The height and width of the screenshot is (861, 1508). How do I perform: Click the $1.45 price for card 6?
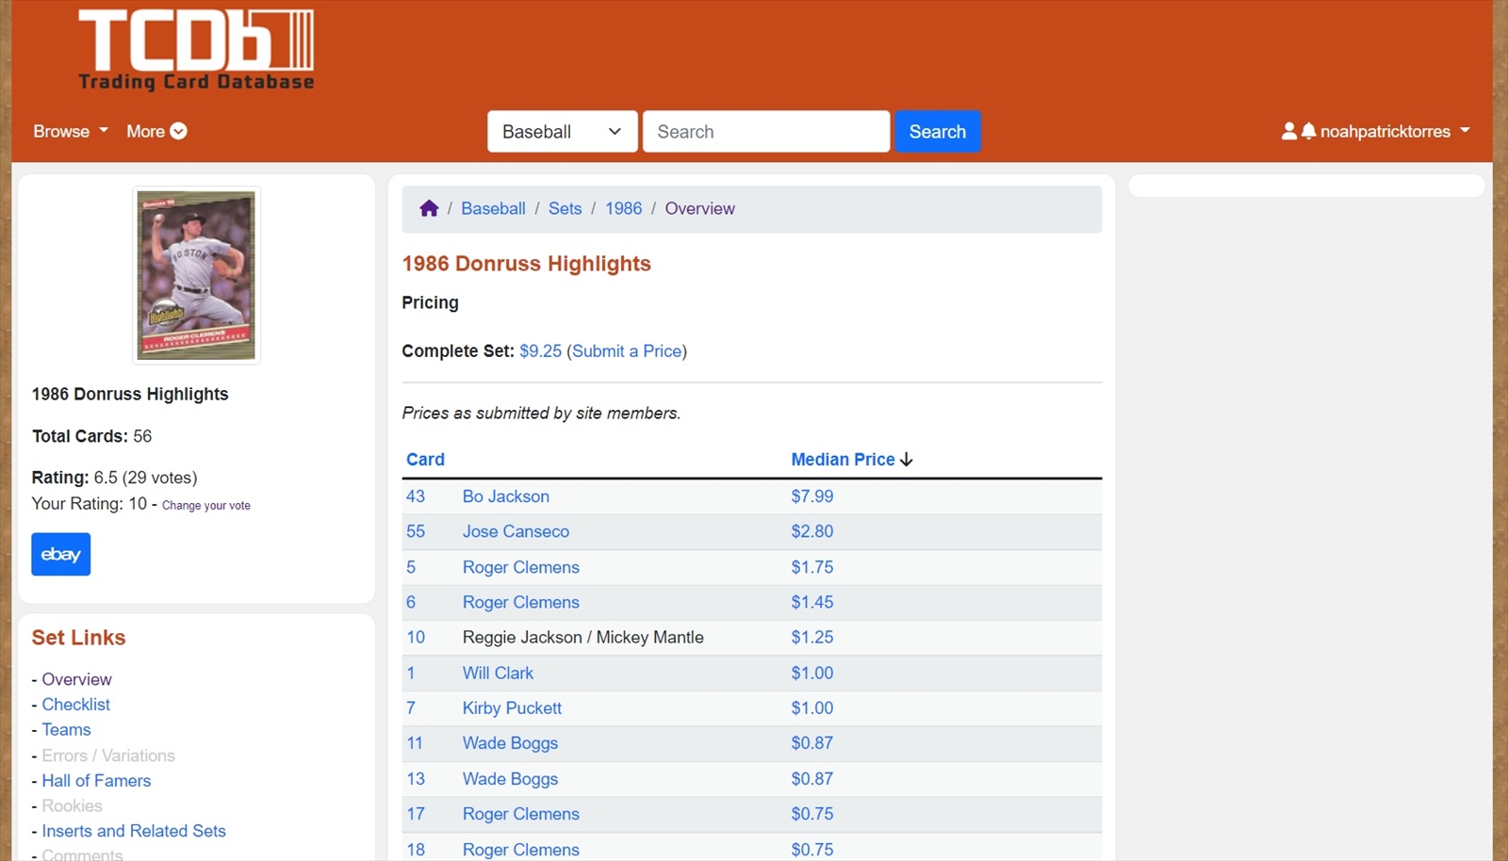pos(812,602)
